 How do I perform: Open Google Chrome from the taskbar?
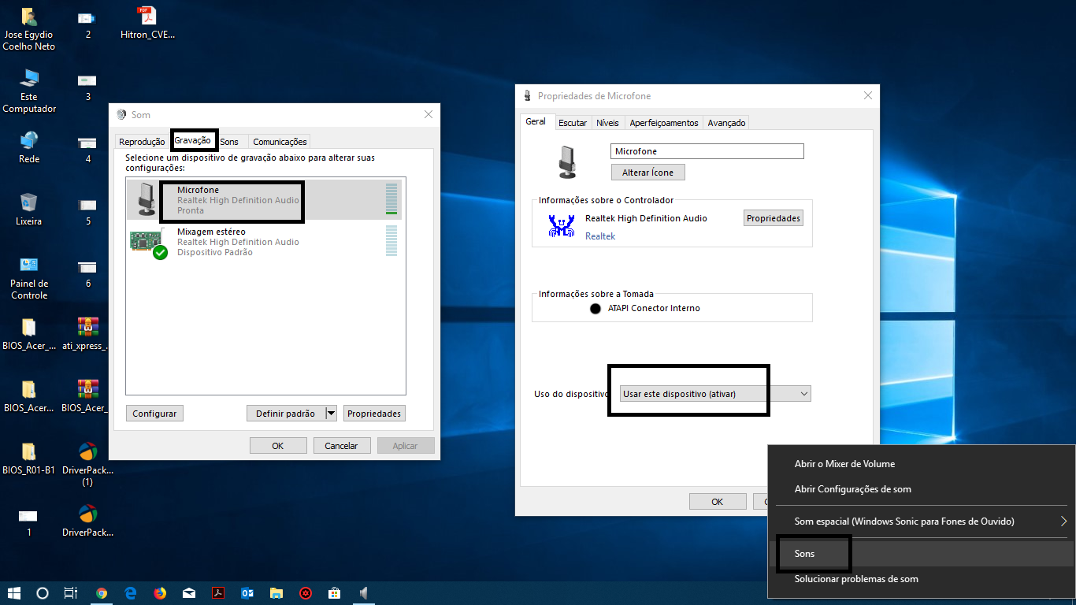[102, 593]
